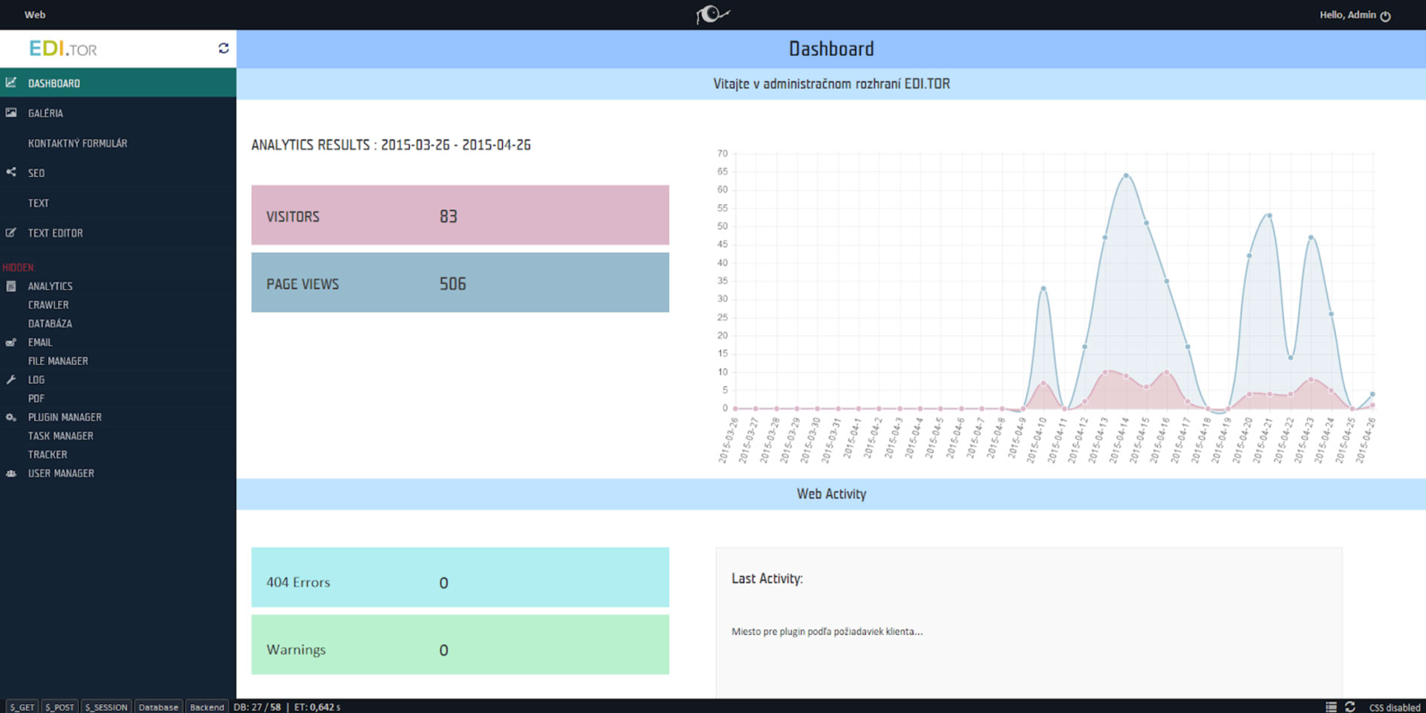Click the refresh icon in the bottom status bar
The height and width of the screenshot is (713, 1426).
(x=1350, y=707)
